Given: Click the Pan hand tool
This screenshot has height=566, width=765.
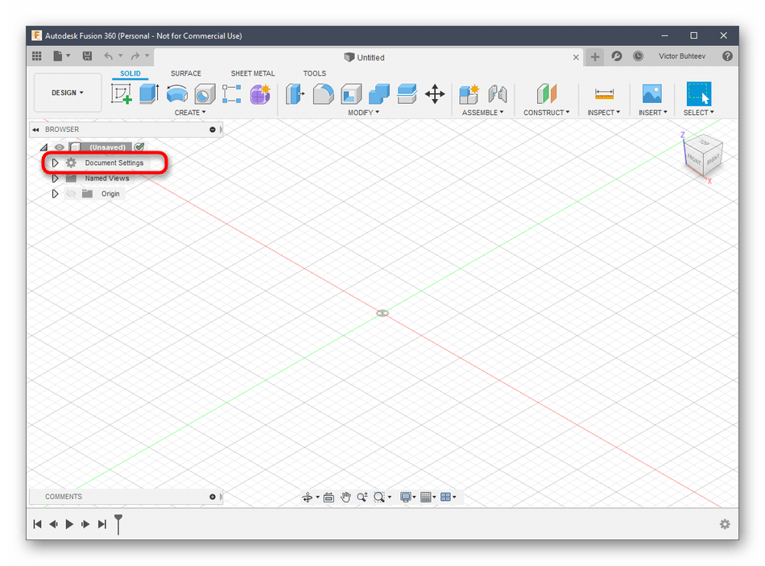Looking at the screenshot, I should (345, 498).
